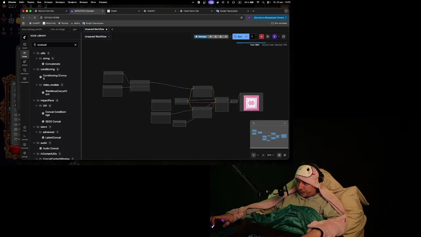Open the Midjourney bookmark
Viewport: 421px width, 237px height.
49,23
